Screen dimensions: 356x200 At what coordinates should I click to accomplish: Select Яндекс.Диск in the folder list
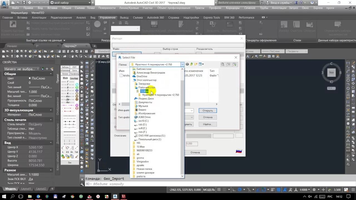coord(146,99)
